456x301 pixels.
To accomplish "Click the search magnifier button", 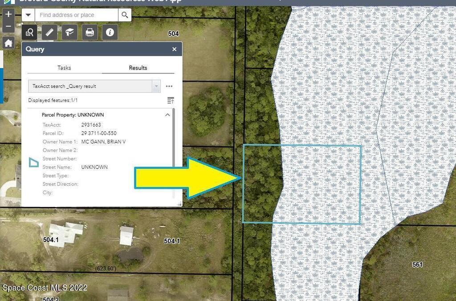I will (125, 15).
